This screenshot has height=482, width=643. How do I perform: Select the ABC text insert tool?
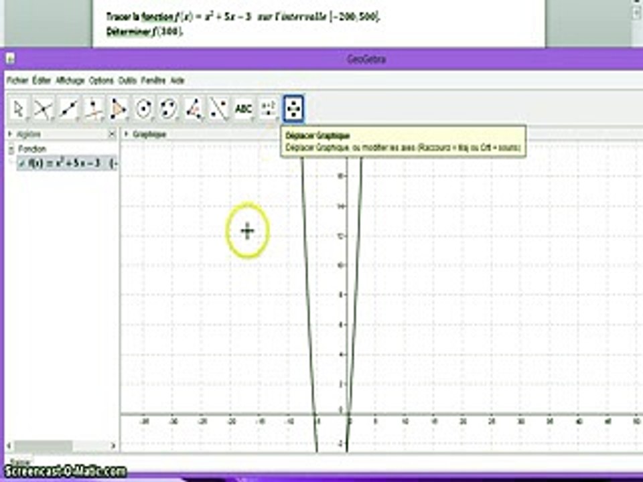tap(244, 109)
